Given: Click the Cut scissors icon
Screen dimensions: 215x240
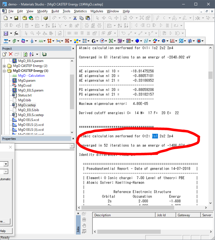Looking at the screenshot, I should click(75, 18).
